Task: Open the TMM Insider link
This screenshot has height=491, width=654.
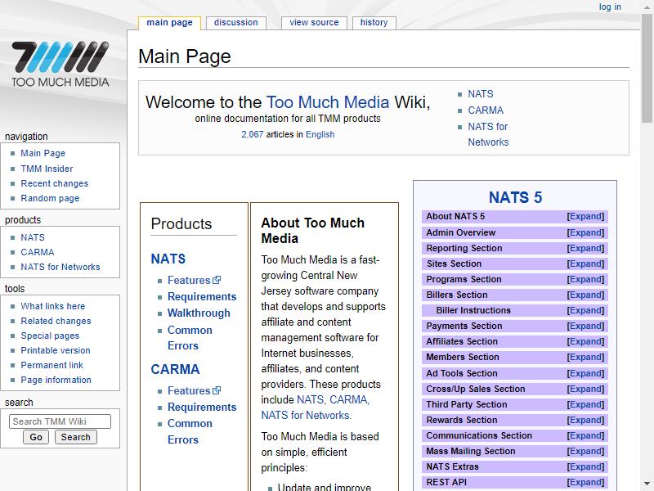Action: click(x=47, y=169)
